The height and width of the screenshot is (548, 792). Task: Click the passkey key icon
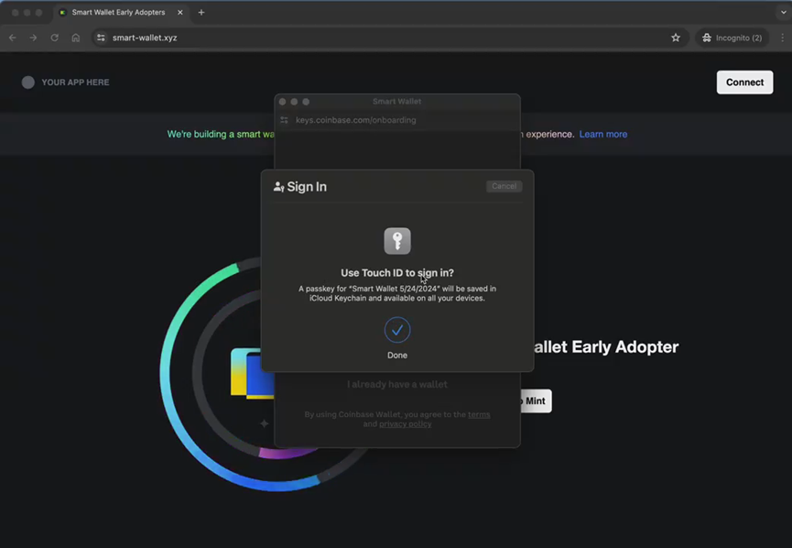[397, 241]
